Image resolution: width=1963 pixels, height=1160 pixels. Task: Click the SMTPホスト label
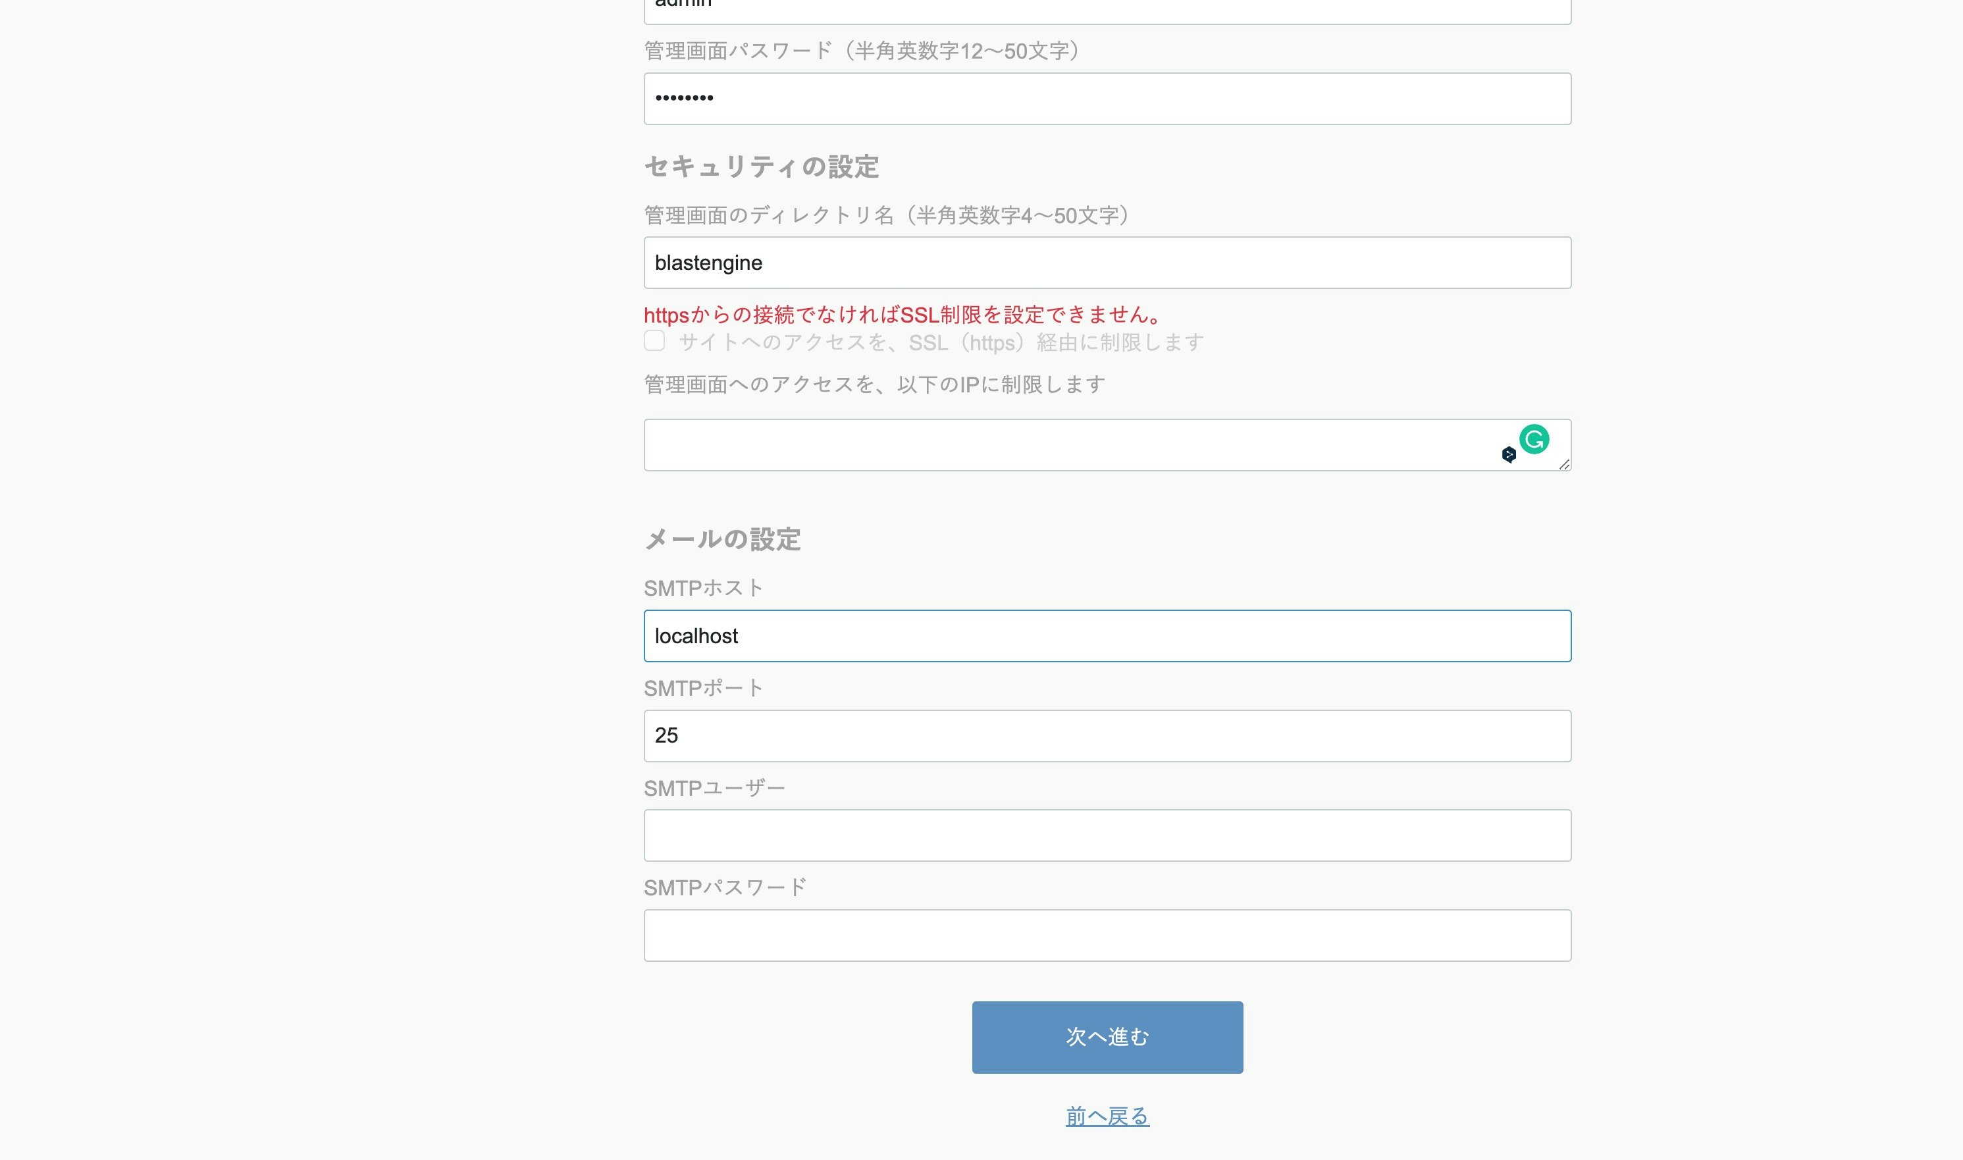(x=702, y=588)
